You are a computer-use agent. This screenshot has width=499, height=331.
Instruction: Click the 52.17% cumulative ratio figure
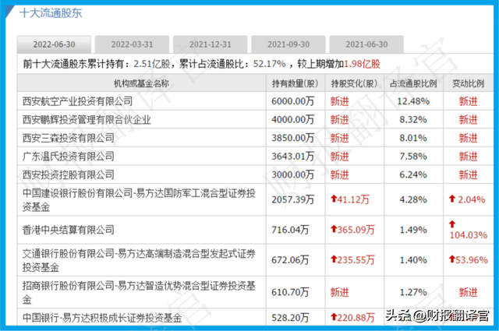click(269, 64)
